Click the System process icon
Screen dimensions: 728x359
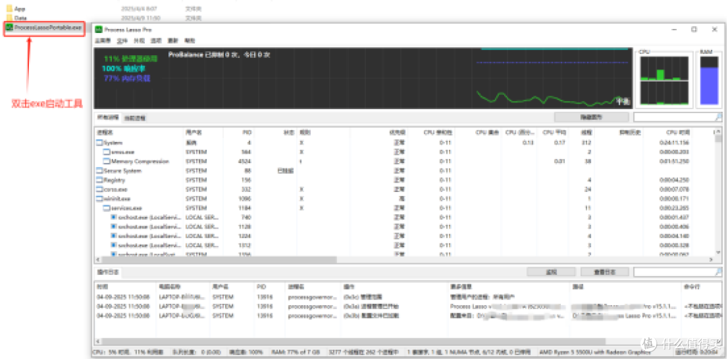click(99, 143)
